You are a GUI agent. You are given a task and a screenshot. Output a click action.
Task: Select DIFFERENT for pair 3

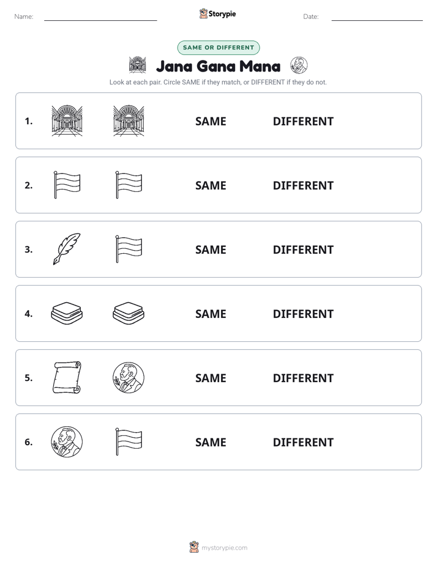(x=303, y=249)
